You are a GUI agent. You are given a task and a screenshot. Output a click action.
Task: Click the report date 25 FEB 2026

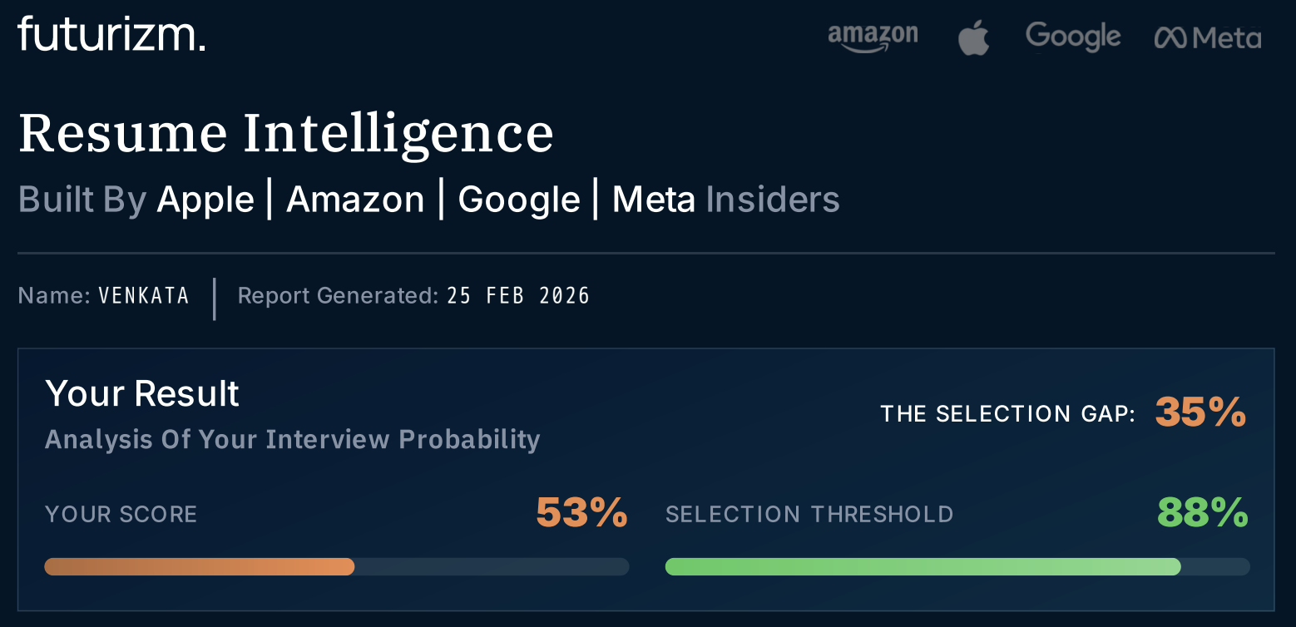pos(518,296)
